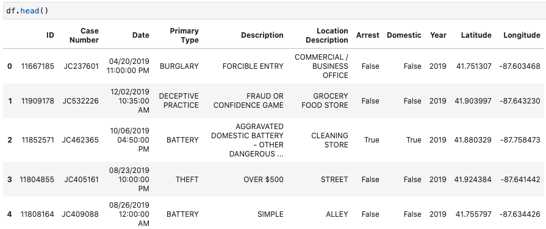Select the Arrest column header
The height and width of the screenshot is (229, 546).
[367, 35]
